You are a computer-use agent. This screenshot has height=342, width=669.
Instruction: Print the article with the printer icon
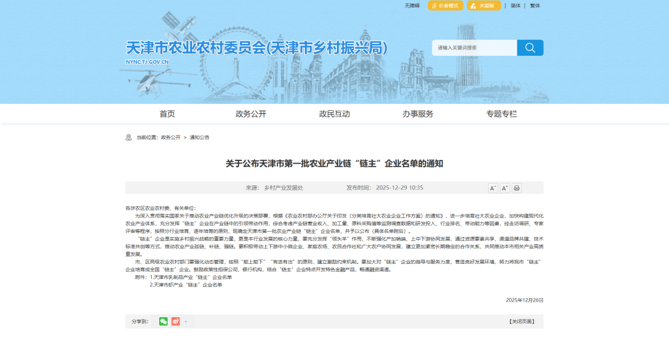(517, 188)
